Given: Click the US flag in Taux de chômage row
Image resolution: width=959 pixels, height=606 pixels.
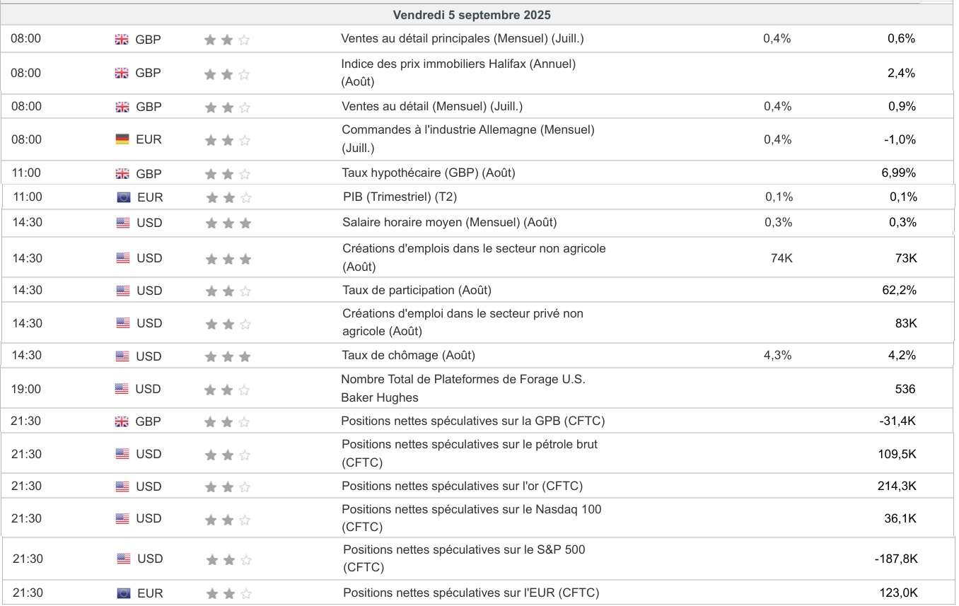Looking at the screenshot, I should tap(122, 356).
